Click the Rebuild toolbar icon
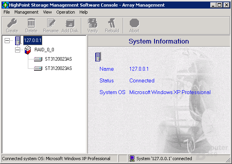232x164 pixels. [x=112, y=23]
